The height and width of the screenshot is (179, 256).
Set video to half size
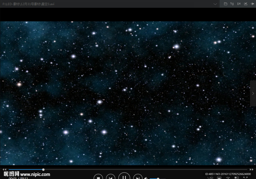pos(232,4)
